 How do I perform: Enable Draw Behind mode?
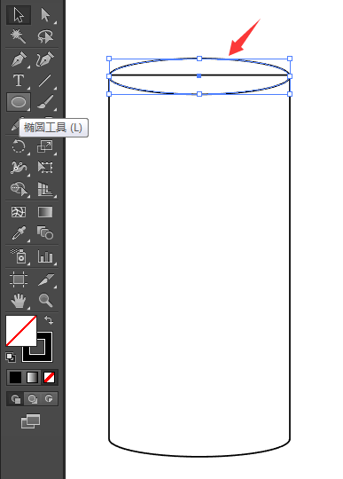[32, 399]
